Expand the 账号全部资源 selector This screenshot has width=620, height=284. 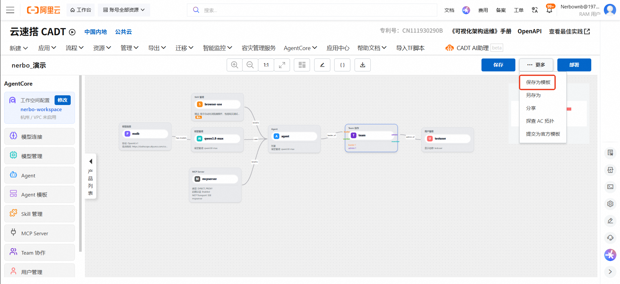coord(124,10)
